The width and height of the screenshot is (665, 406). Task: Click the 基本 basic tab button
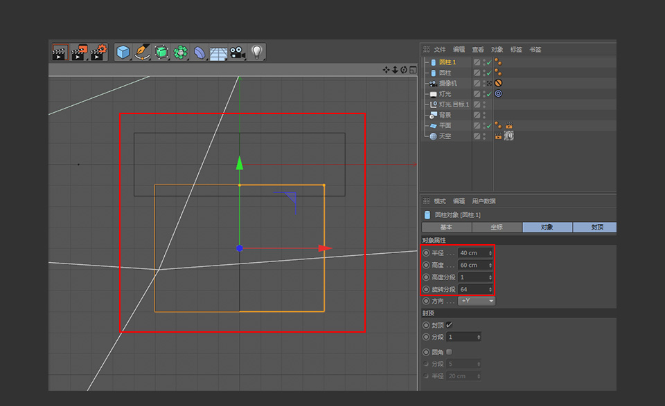(x=447, y=227)
